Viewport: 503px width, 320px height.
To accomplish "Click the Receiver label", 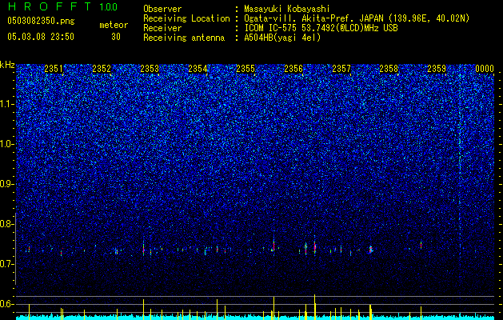I will click(162, 28).
